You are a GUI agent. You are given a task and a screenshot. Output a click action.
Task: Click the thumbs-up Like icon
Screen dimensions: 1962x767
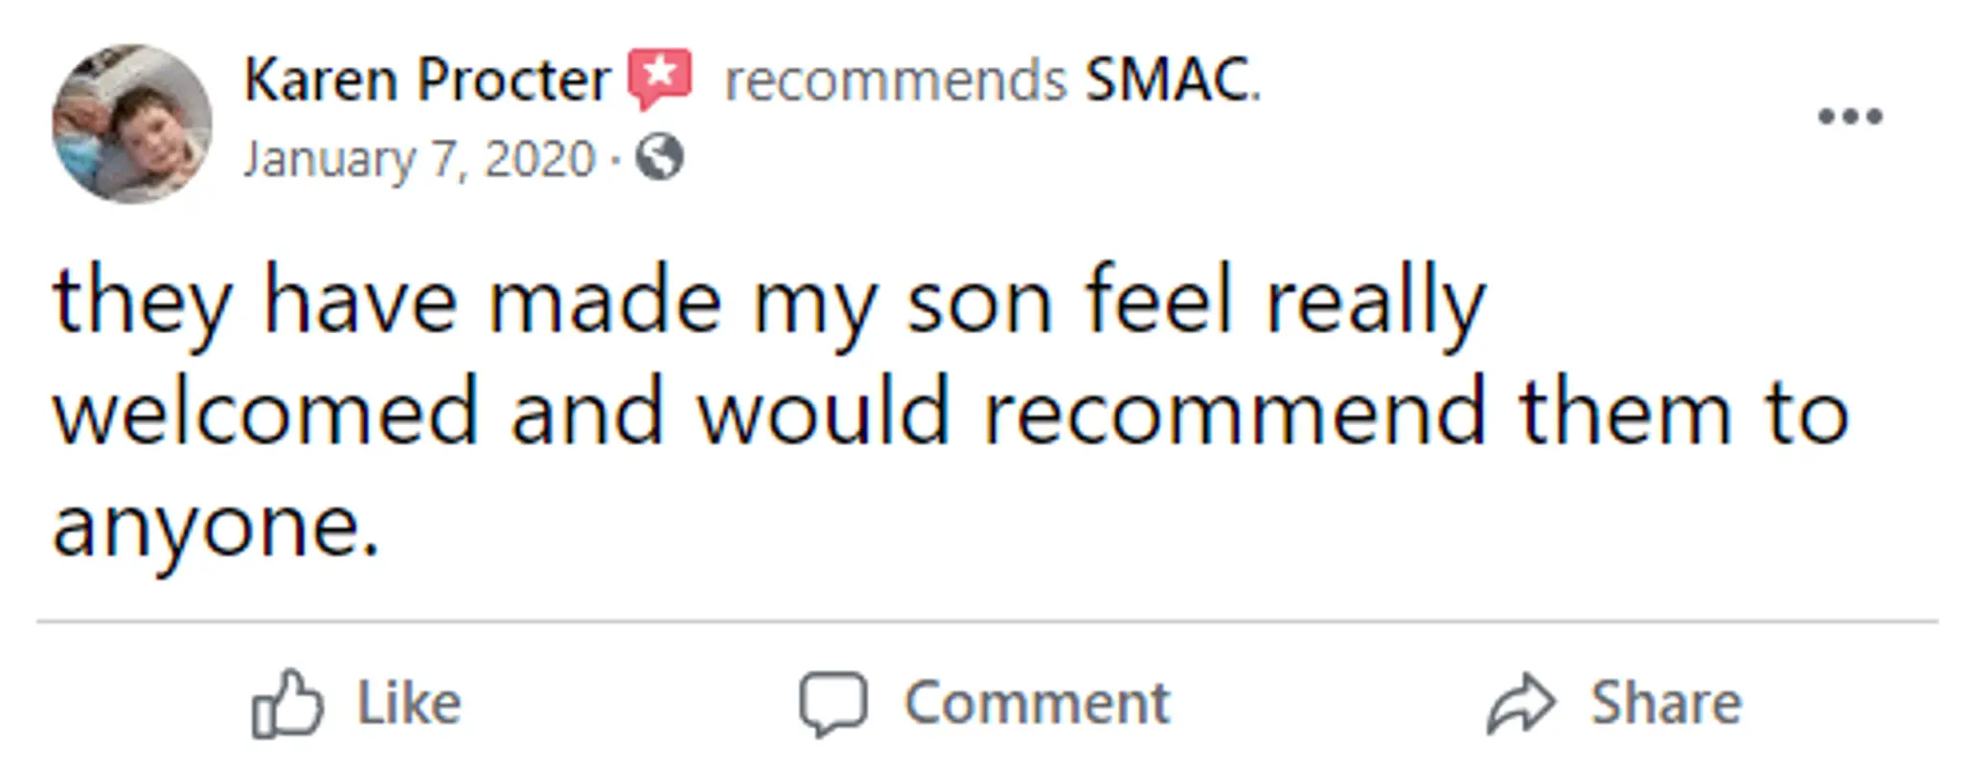pyautogui.click(x=287, y=705)
